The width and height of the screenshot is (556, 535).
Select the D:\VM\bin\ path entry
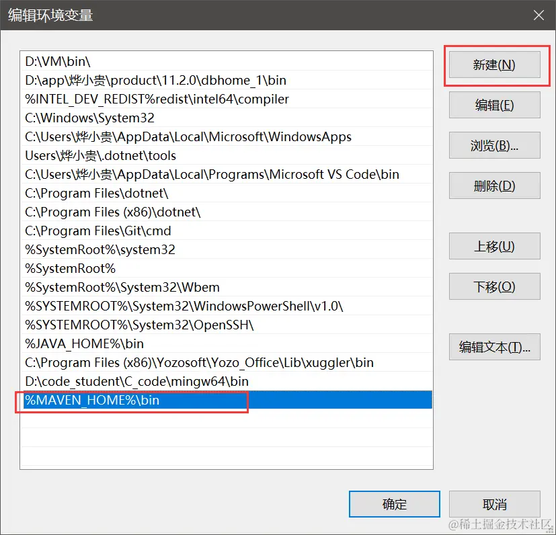pos(227,61)
